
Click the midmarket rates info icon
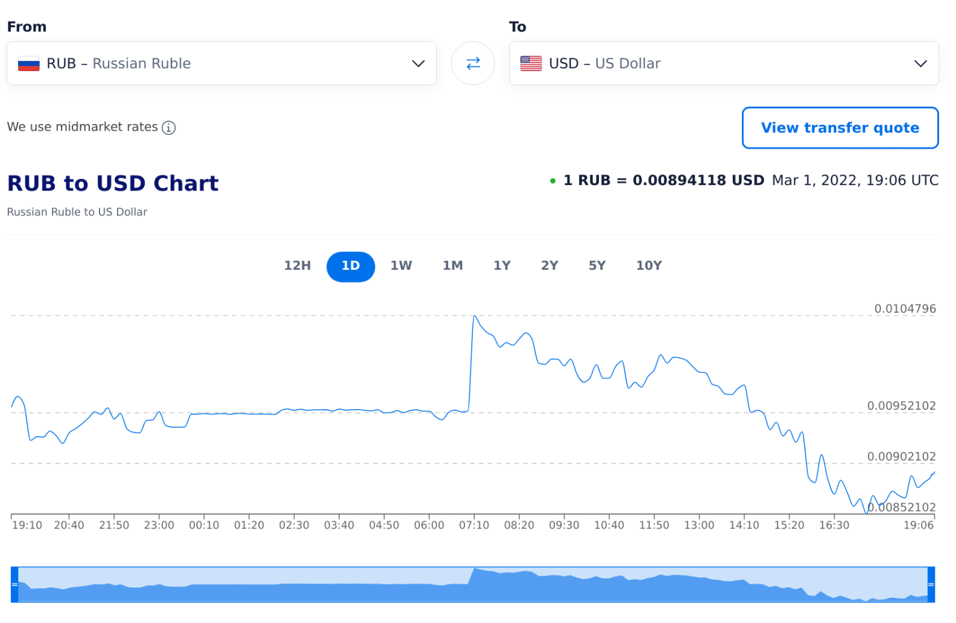pos(169,128)
